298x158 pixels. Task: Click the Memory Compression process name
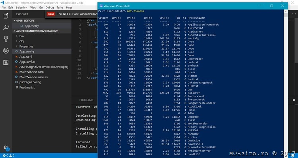pyautogui.click(x=201, y=127)
